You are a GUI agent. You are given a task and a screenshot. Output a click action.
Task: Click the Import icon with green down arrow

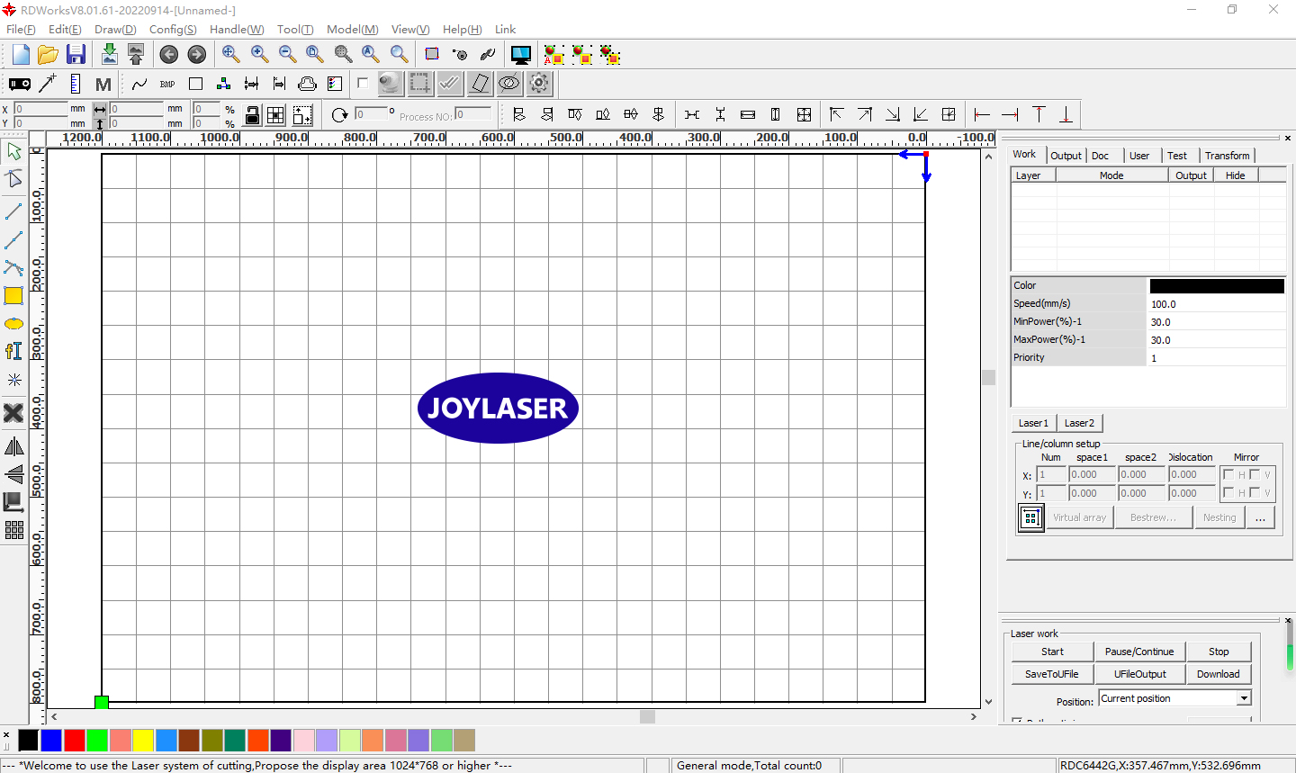click(109, 55)
